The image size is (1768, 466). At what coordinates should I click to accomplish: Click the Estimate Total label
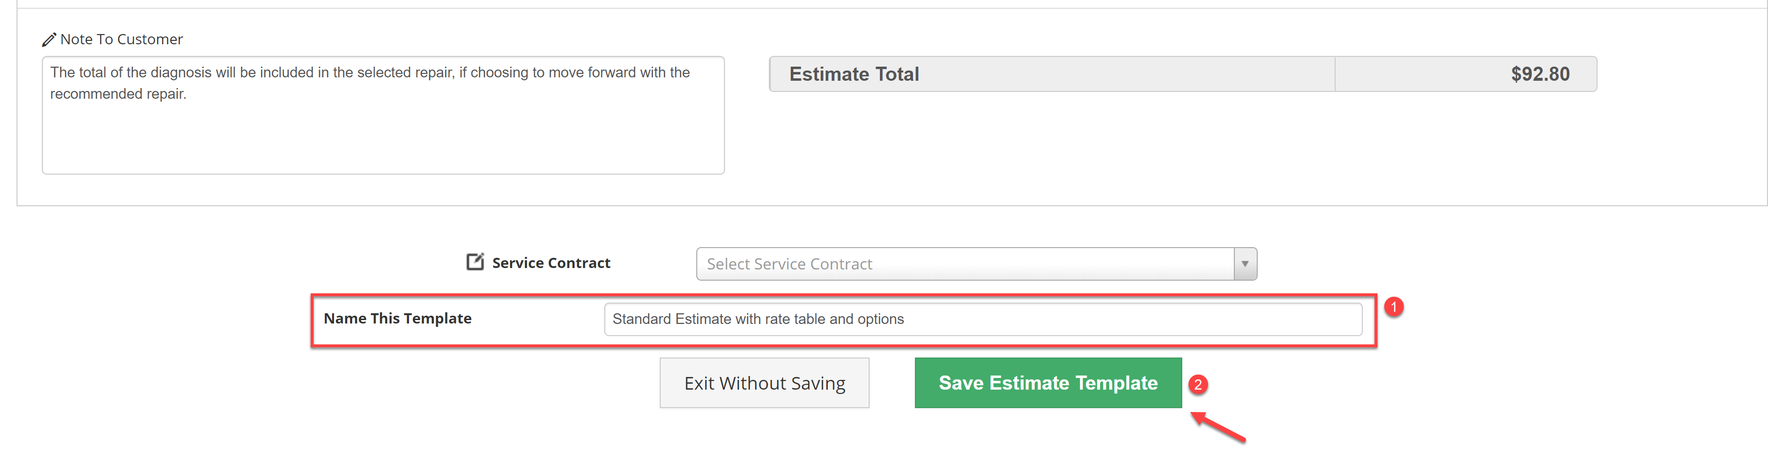(x=854, y=74)
